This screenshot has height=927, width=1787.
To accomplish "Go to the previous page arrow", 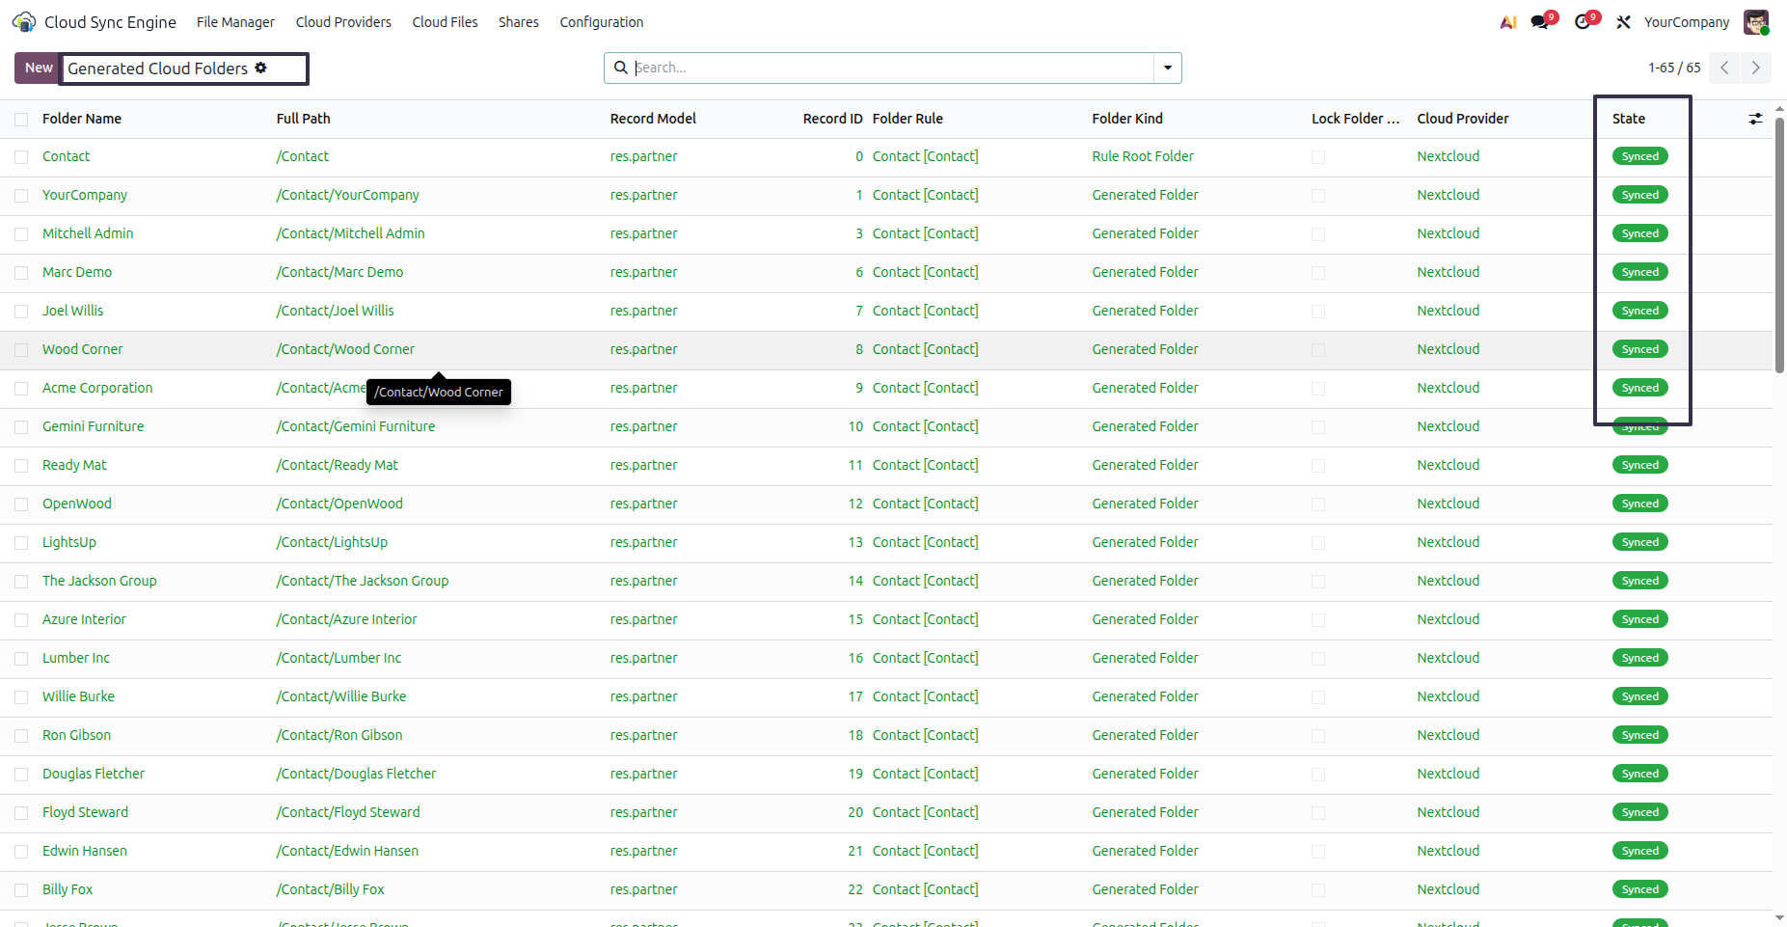I will tap(1724, 68).
